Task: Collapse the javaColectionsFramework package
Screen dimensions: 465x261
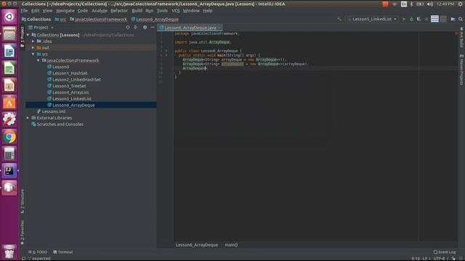Action: click(x=39, y=60)
